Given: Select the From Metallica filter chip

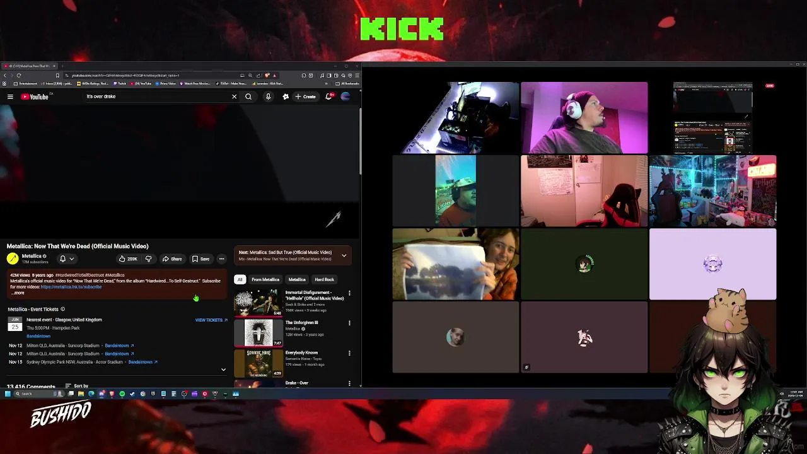Looking at the screenshot, I should (x=265, y=279).
